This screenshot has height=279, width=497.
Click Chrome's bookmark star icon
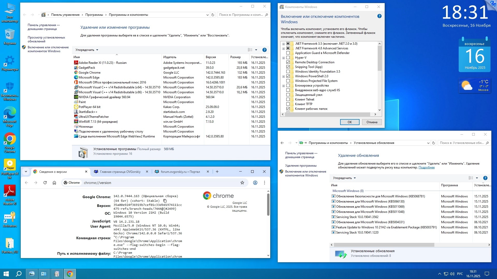point(242,183)
